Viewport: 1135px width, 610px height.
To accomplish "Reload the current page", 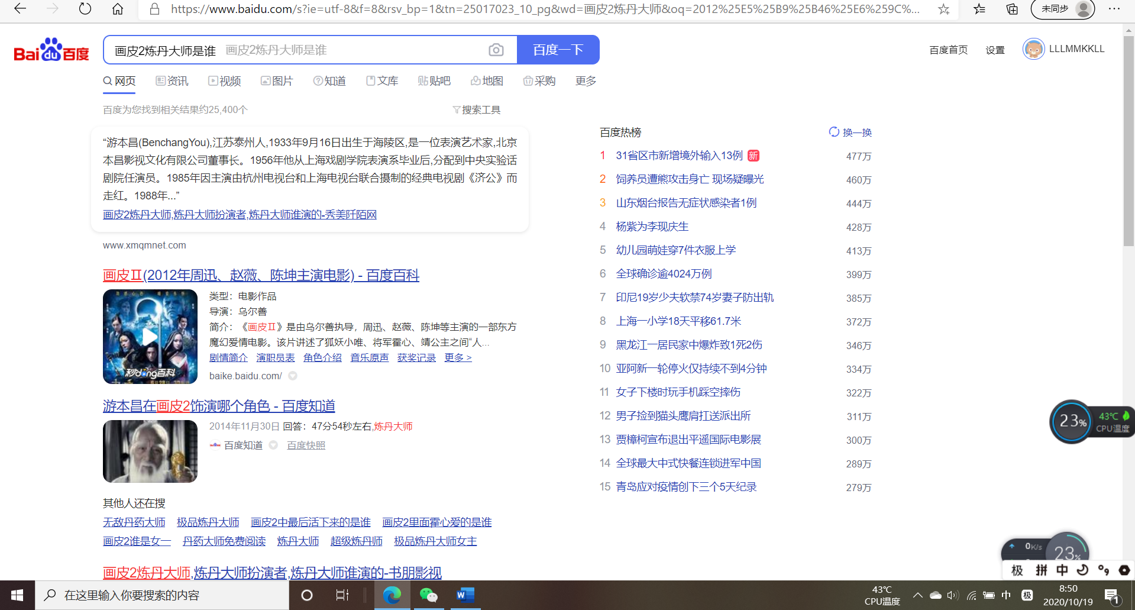I will point(85,9).
